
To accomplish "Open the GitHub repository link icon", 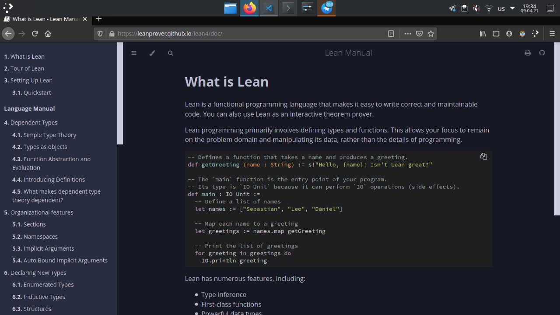I will tap(542, 53).
